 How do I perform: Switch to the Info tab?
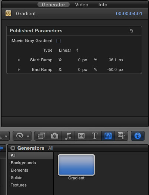[x=103, y=5]
